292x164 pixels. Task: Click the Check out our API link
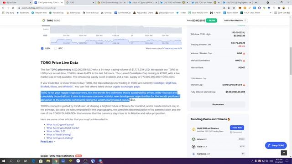[172, 49]
